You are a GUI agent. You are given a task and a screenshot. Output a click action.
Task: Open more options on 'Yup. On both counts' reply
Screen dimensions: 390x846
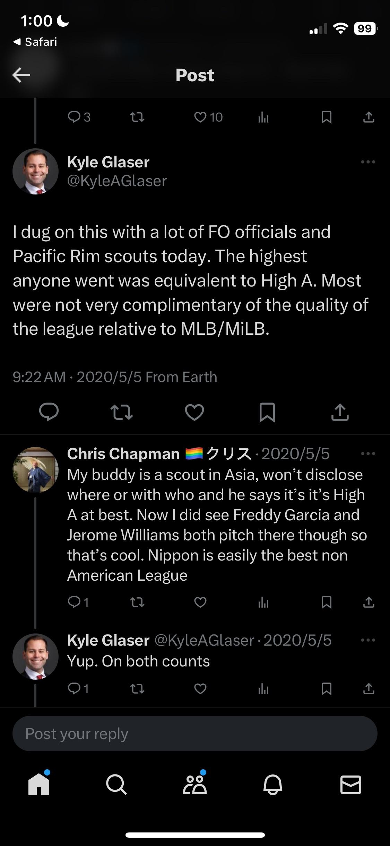[x=368, y=640]
